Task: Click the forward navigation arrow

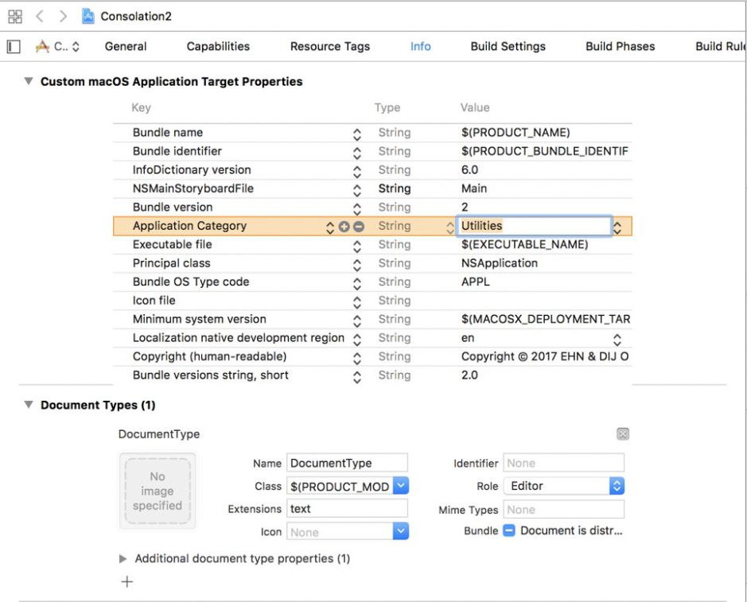Action: 63,17
